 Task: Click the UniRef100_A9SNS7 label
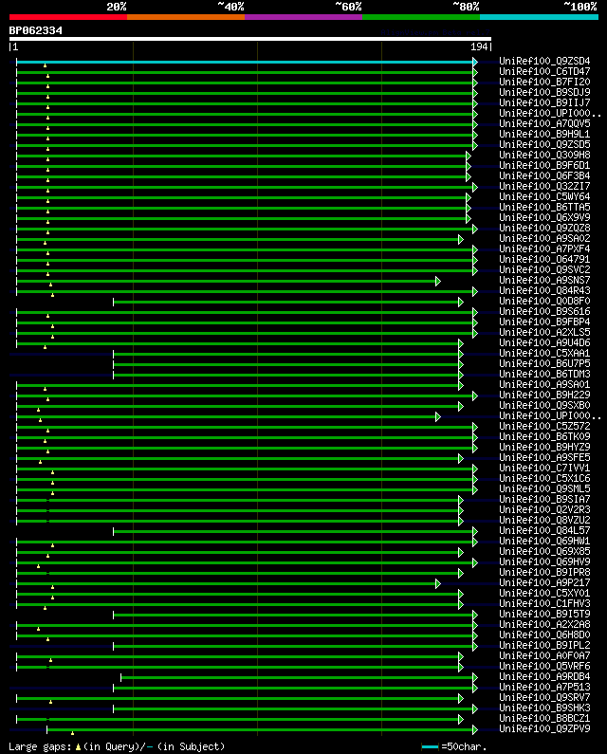tap(544, 281)
